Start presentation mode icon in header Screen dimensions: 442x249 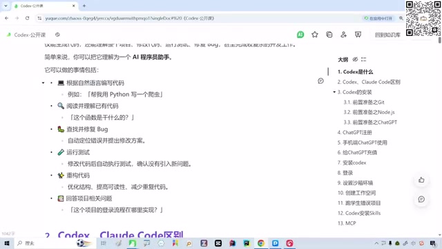tap(358, 35)
